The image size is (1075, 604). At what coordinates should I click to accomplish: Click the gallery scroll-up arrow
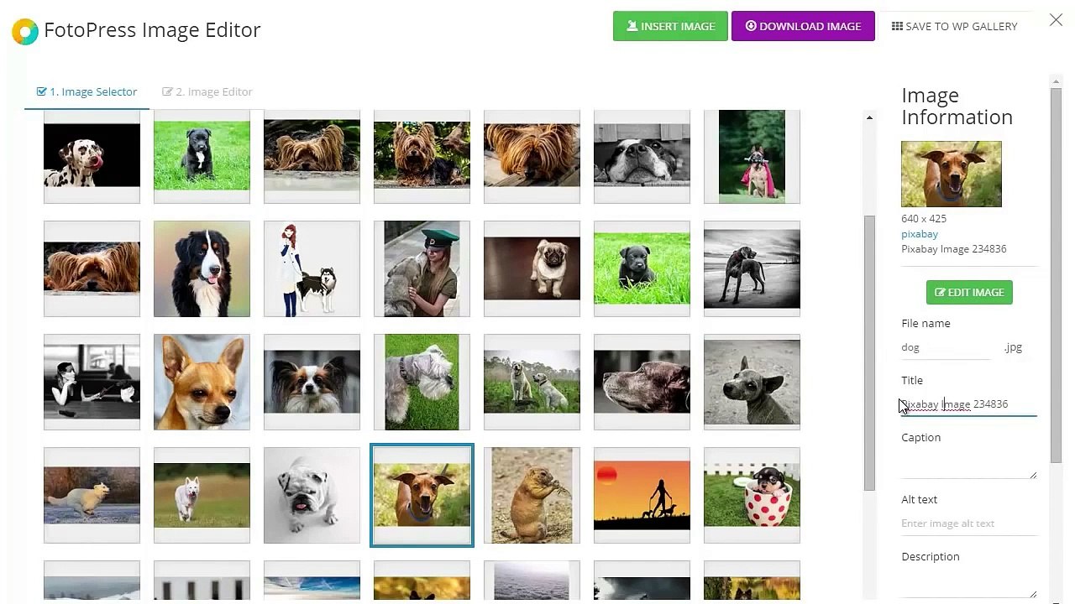pos(869,117)
